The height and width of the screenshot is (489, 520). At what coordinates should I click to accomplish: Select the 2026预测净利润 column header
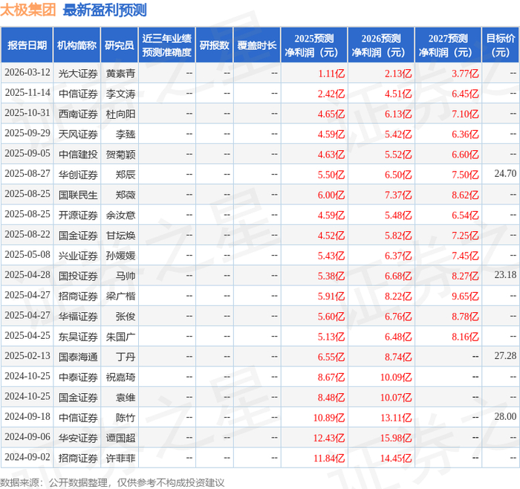tap(381, 45)
